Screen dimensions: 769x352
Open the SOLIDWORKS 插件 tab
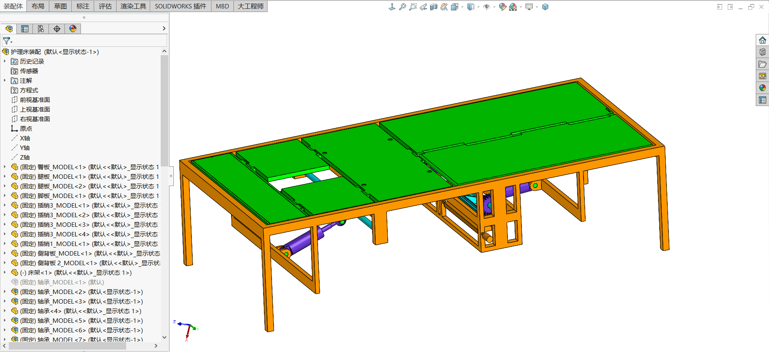(x=181, y=6)
